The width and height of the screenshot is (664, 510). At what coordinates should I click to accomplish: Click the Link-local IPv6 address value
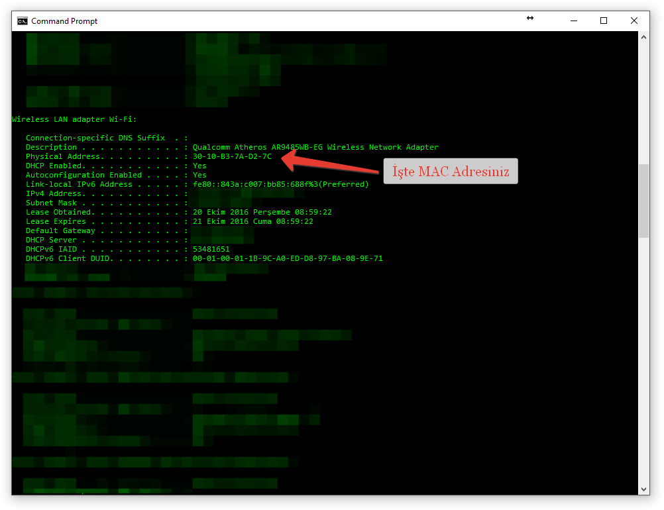[x=280, y=184]
